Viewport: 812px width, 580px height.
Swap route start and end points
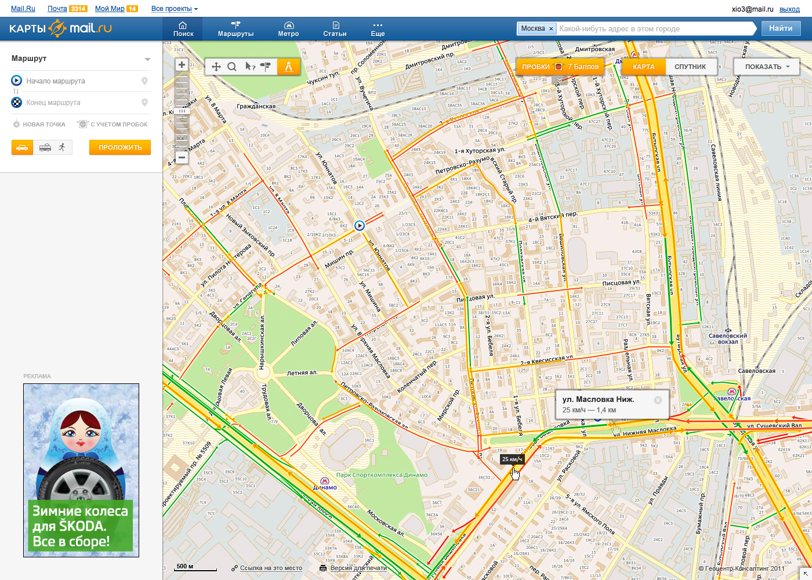[16, 92]
